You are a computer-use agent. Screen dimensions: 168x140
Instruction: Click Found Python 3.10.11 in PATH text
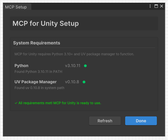click(38, 72)
